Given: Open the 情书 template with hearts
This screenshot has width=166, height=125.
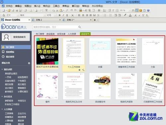Looking at the screenshot, I should (x=47, y=86).
